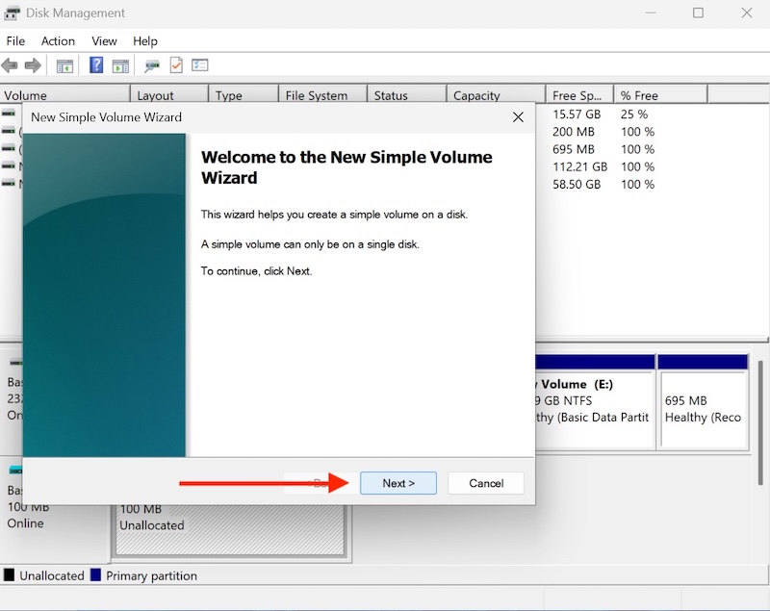
Task: Toggle the action pane icon
Action: click(x=120, y=64)
